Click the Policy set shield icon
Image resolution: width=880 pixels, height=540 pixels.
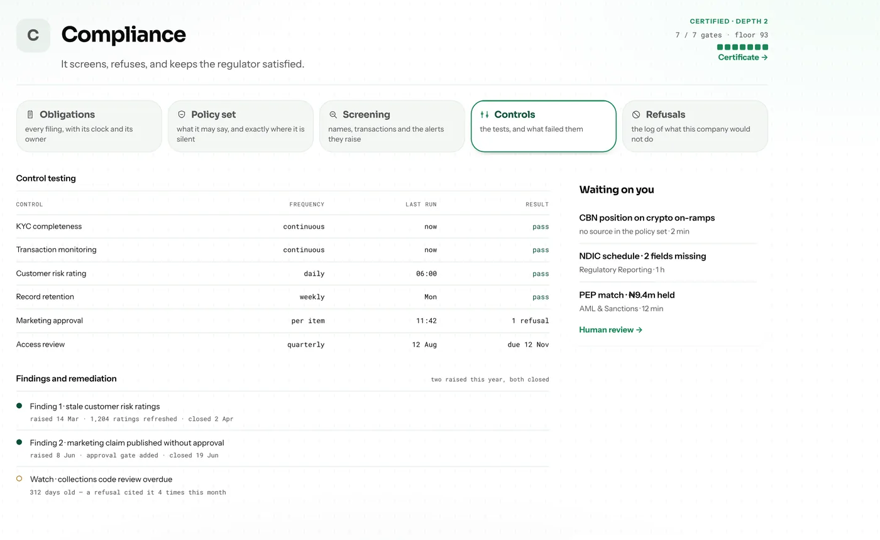(182, 115)
